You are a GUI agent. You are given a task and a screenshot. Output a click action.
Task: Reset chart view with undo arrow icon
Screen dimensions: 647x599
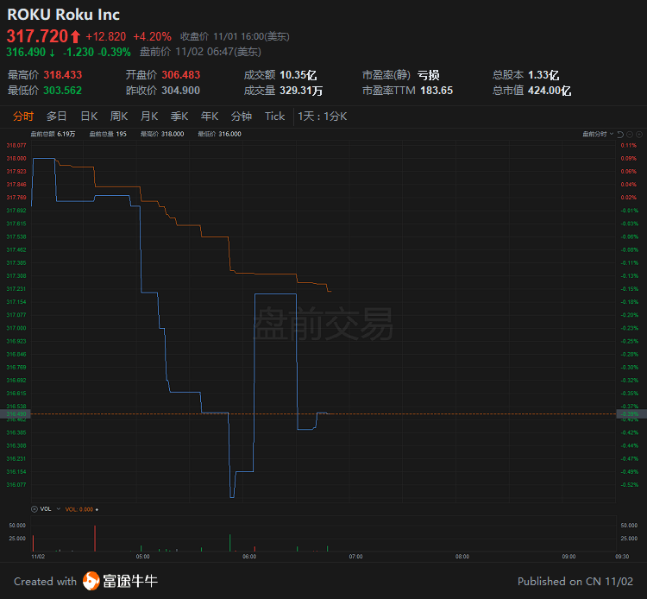coord(620,134)
